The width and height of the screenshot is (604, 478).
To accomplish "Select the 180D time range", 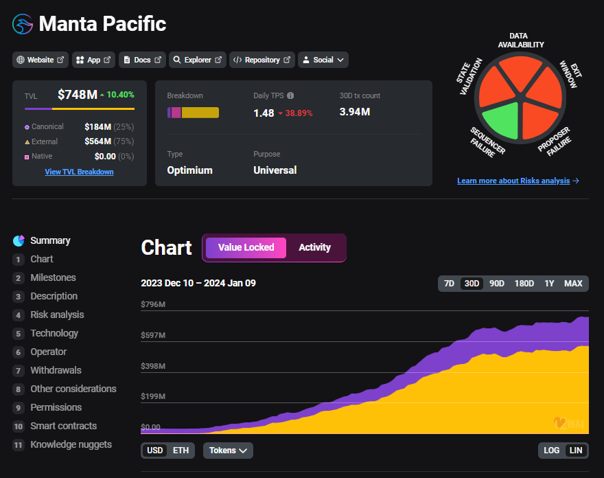I will click(x=524, y=284).
